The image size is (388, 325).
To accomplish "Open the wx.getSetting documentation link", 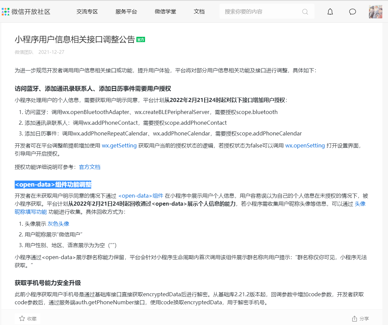I will point(119,145).
